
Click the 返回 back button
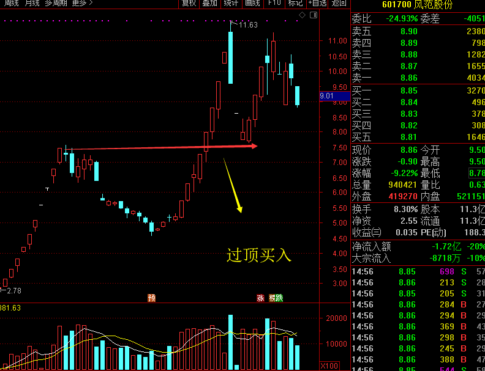[x=339, y=3]
